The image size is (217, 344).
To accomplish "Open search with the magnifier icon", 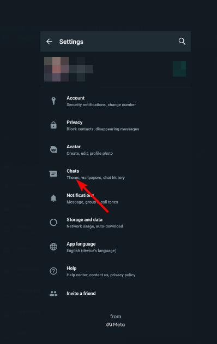I will [x=182, y=41].
